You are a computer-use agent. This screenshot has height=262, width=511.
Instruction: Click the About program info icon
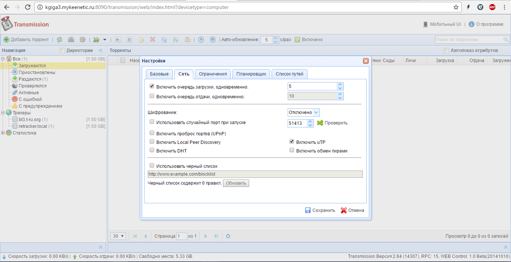tap(471, 24)
